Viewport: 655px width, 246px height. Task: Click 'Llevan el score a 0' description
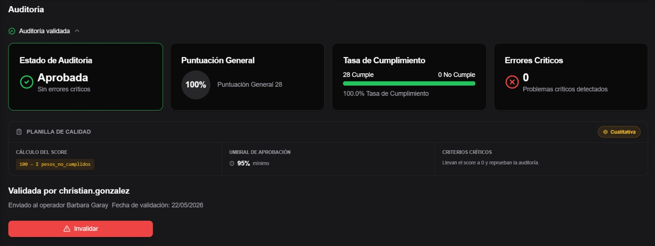tap(490, 162)
